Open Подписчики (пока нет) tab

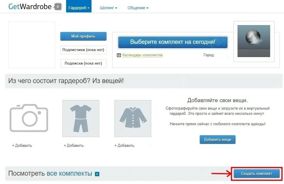click(x=83, y=50)
